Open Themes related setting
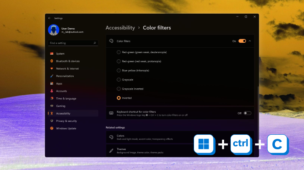The width and height of the screenshot is (304, 170). [180, 151]
